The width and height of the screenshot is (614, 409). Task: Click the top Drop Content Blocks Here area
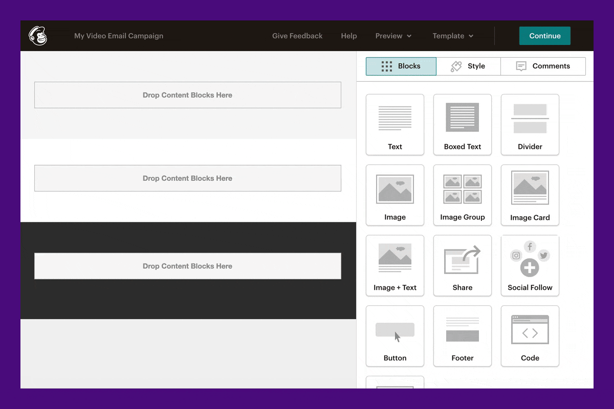point(188,95)
